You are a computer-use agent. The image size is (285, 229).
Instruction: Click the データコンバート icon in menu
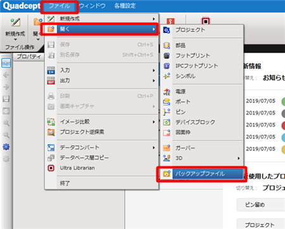(51, 147)
